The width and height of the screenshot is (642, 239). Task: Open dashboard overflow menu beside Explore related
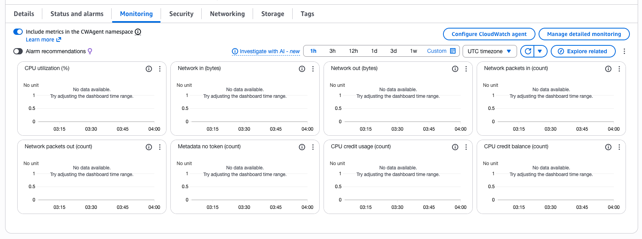pyautogui.click(x=624, y=51)
